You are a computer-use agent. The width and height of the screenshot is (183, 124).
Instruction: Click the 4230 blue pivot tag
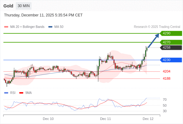click(171, 60)
